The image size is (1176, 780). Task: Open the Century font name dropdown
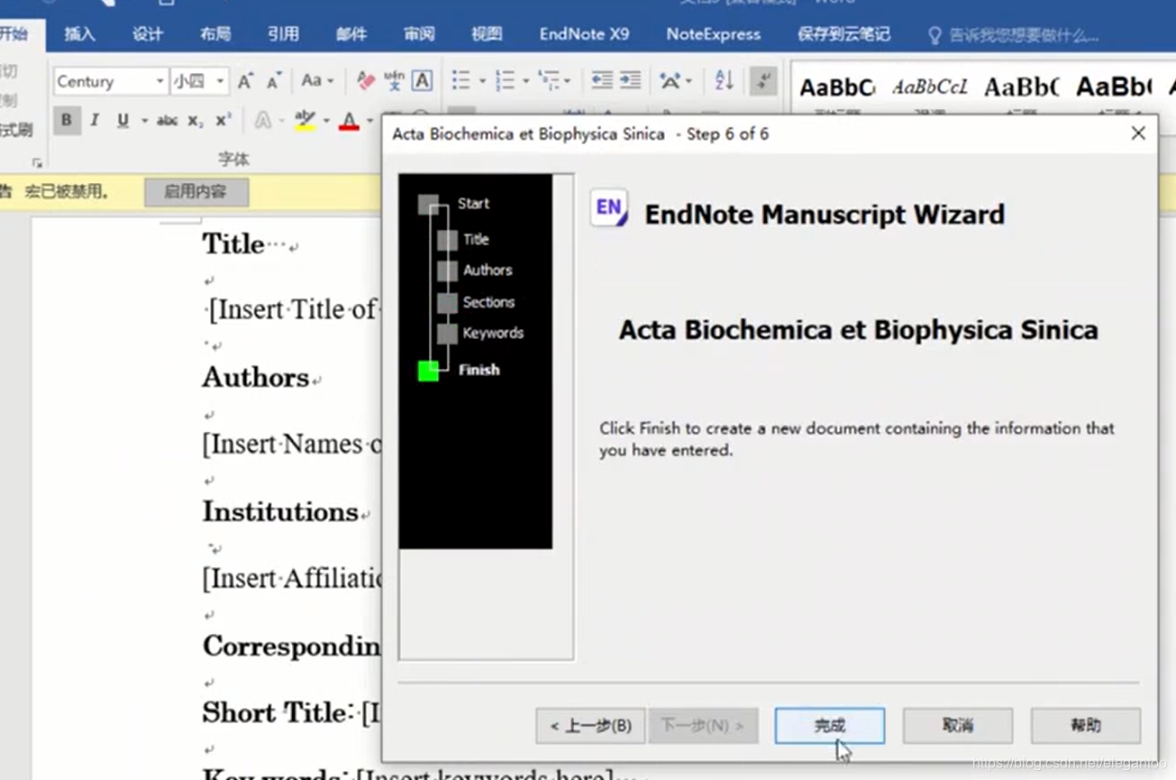[x=160, y=81]
